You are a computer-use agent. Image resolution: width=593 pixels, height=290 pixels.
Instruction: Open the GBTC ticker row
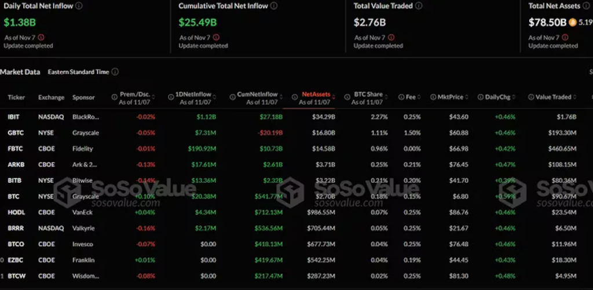click(x=296, y=133)
